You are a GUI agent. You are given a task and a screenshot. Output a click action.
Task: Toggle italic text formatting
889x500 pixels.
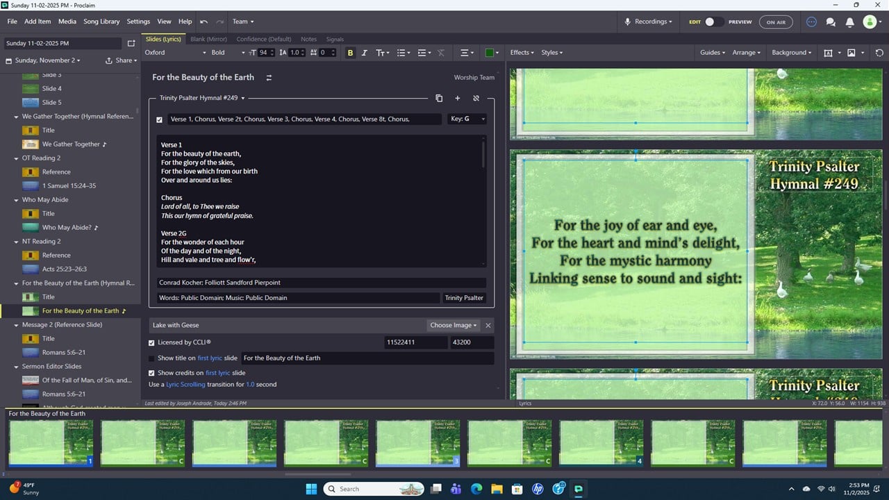click(x=364, y=53)
